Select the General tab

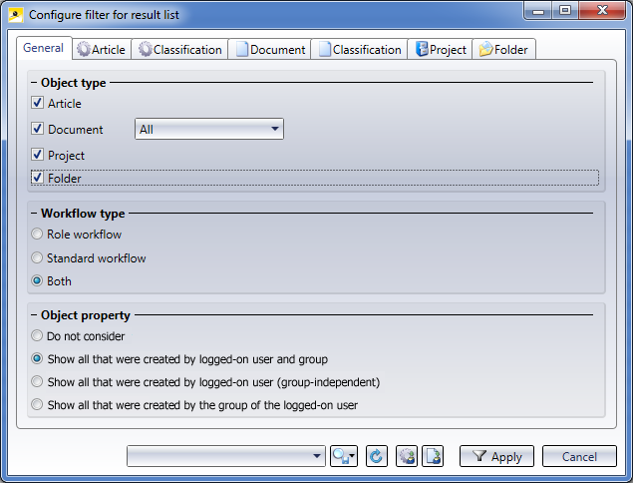pos(43,48)
